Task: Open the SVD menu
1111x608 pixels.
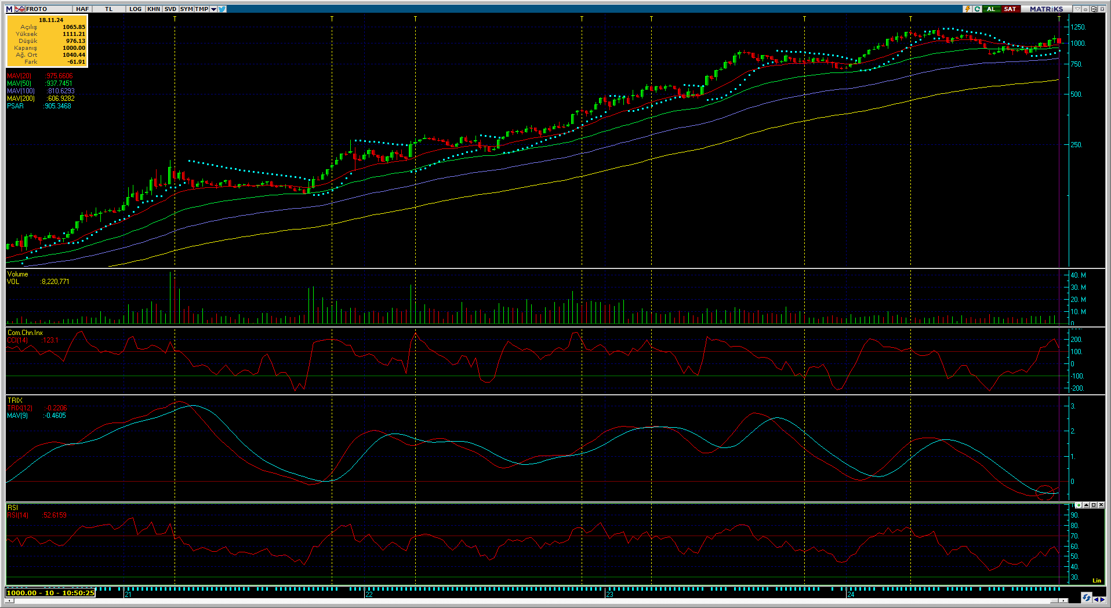Action: tap(170, 9)
